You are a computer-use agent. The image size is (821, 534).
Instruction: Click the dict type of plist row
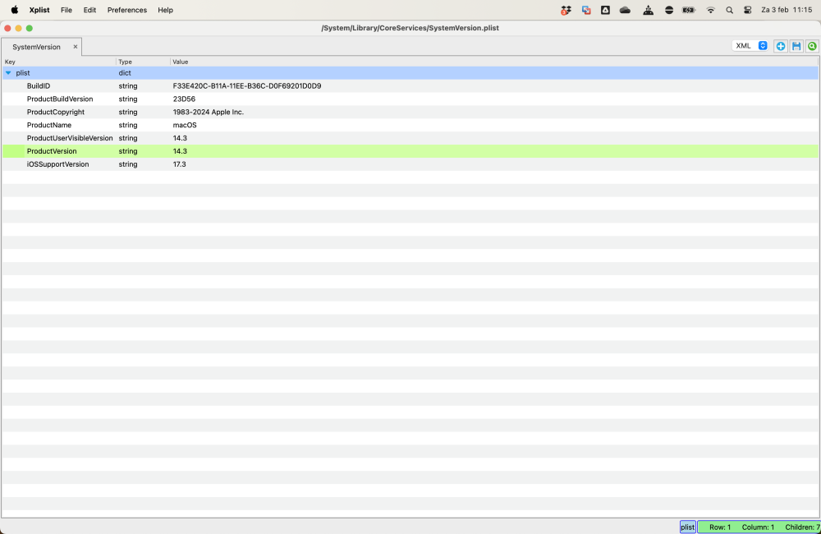click(125, 73)
